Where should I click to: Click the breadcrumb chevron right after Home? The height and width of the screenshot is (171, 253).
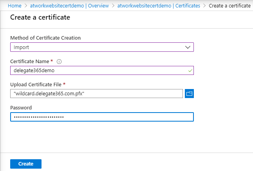tap(26, 6)
